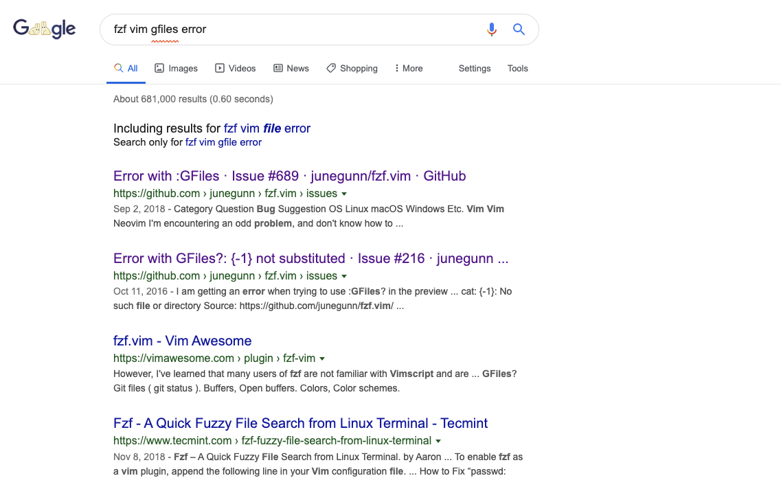Click the blue search magnifier icon
Image resolution: width=781 pixels, height=478 pixels.
[x=519, y=30]
